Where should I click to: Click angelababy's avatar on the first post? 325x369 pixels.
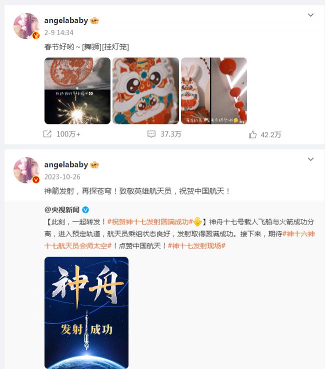[26, 26]
